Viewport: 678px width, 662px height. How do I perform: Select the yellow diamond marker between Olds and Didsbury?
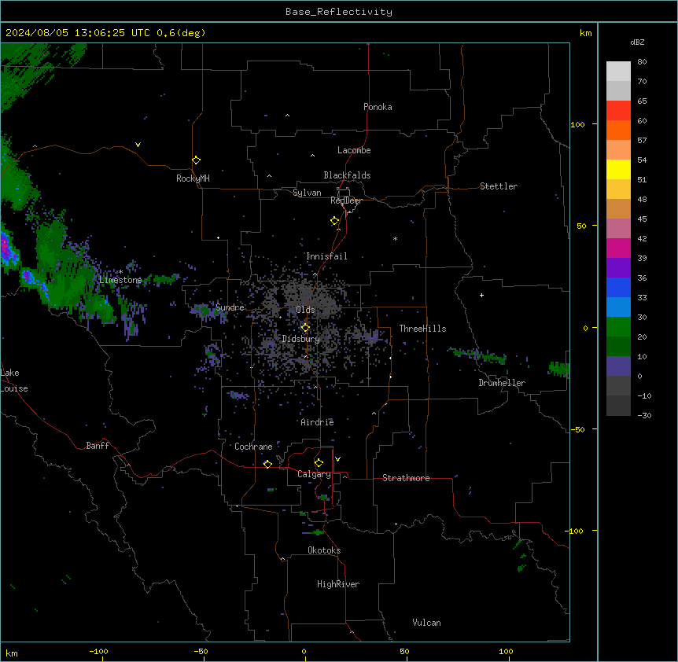pos(305,328)
